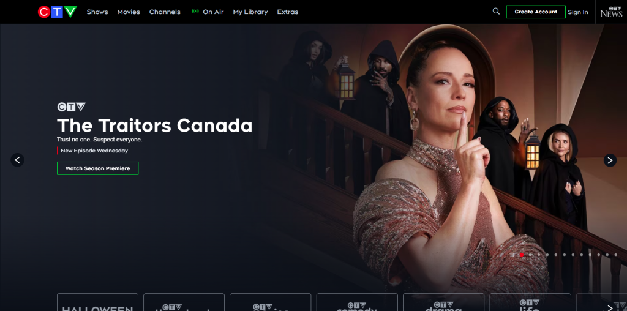Open the CTV News logo link
This screenshot has width=627, height=311.
click(x=611, y=12)
